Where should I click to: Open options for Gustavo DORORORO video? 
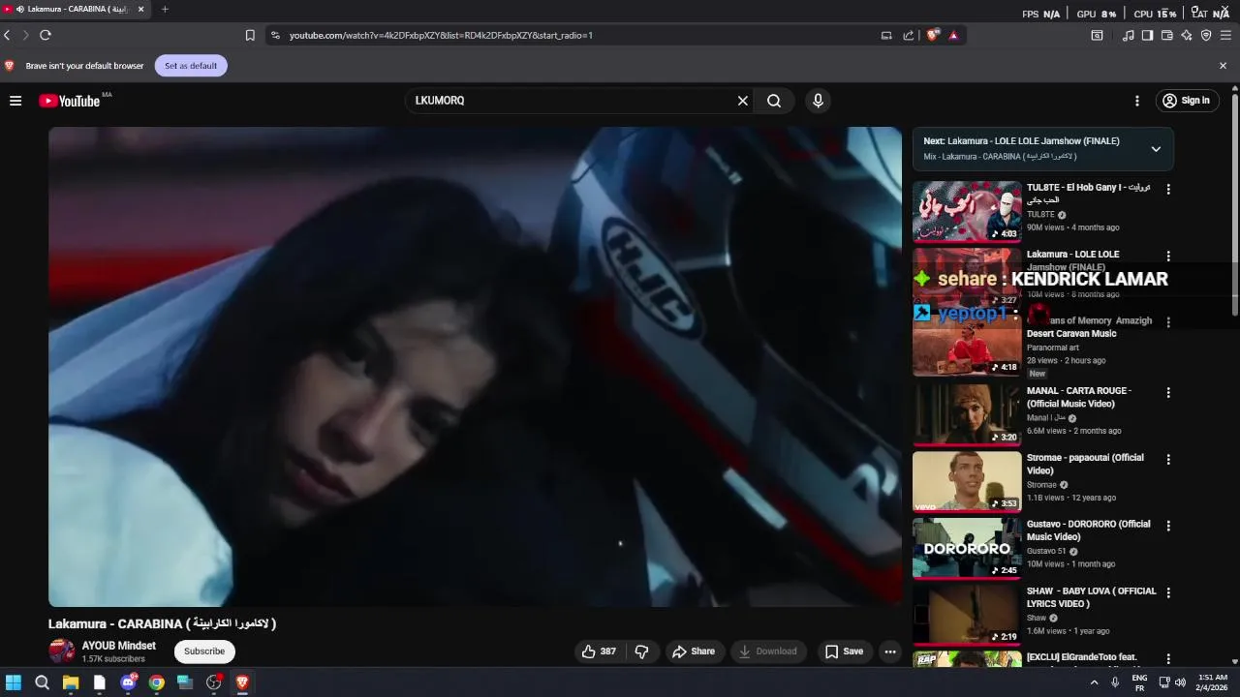[1168, 526]
